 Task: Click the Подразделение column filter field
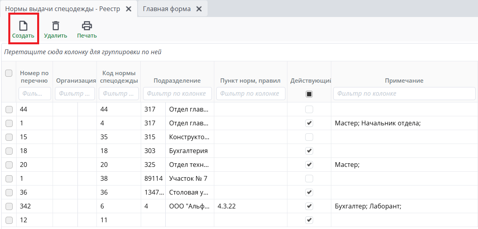(178, 94)
